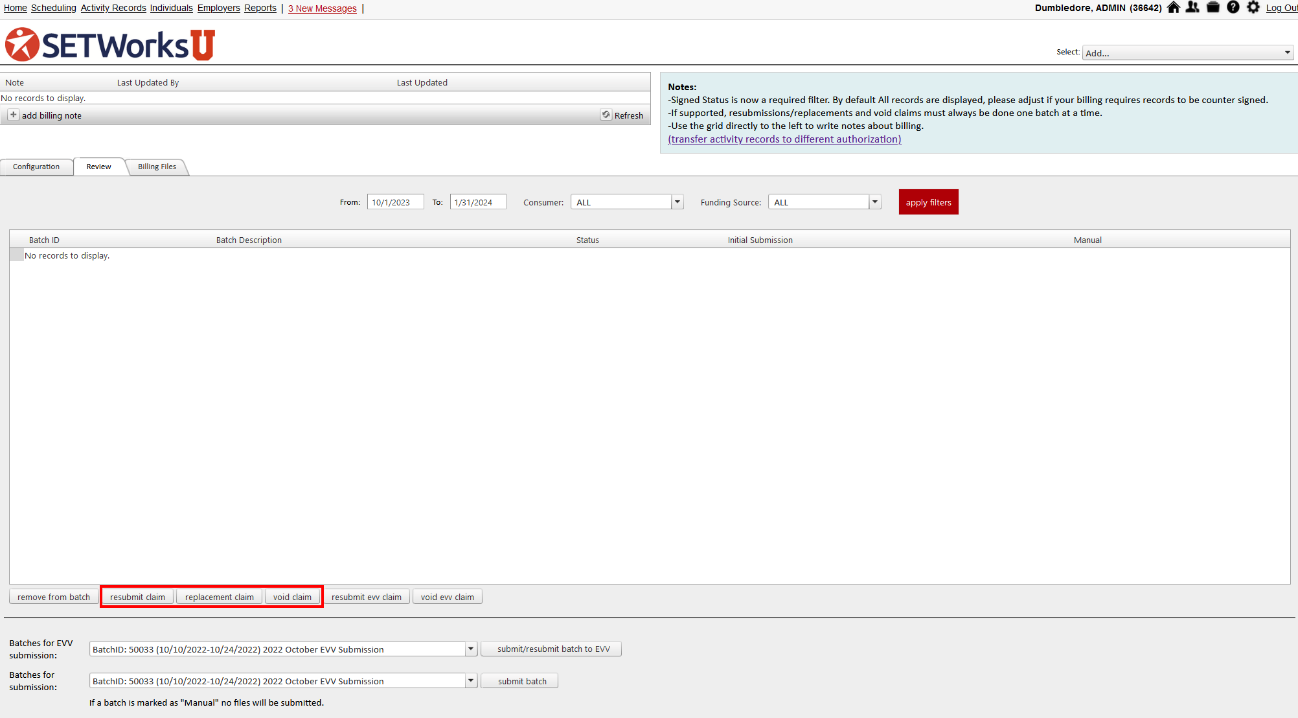Open the settings gear icon

pyautogui.click(x=1253, y=8)
